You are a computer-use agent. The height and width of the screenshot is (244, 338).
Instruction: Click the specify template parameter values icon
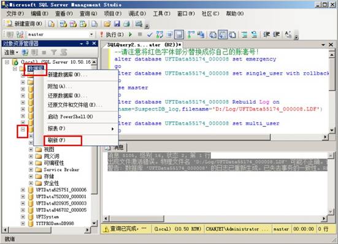click(x=288, y=34)
